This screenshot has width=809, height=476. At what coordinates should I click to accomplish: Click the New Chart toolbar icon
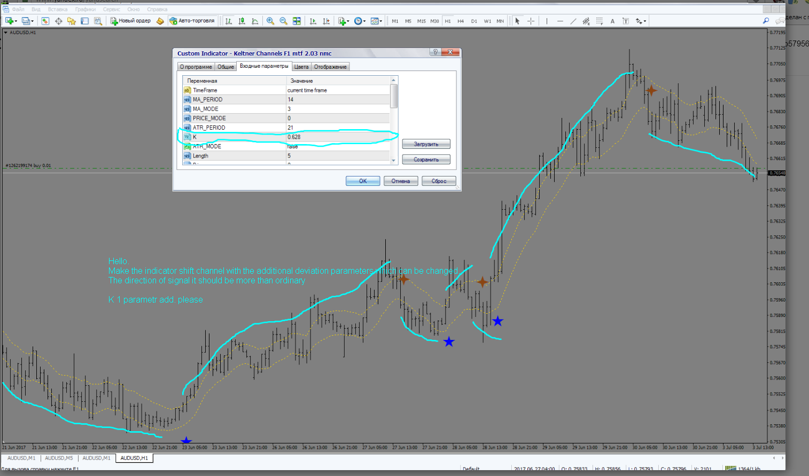(x=9, y=21)
